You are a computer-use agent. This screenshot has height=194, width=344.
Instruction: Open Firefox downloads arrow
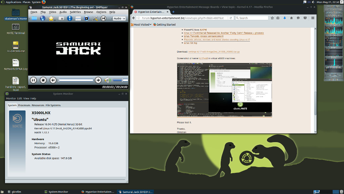click(285, 18)
